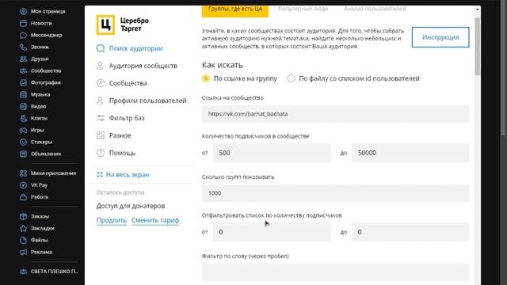Image resolution: width=507 pixels, height=285 pixels.
Task: Click 'Поиск аудитории' menu label
Action: click(x=135, y=48)
